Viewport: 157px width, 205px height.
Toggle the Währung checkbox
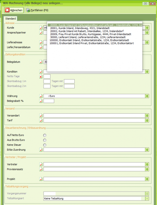point(41,96)
